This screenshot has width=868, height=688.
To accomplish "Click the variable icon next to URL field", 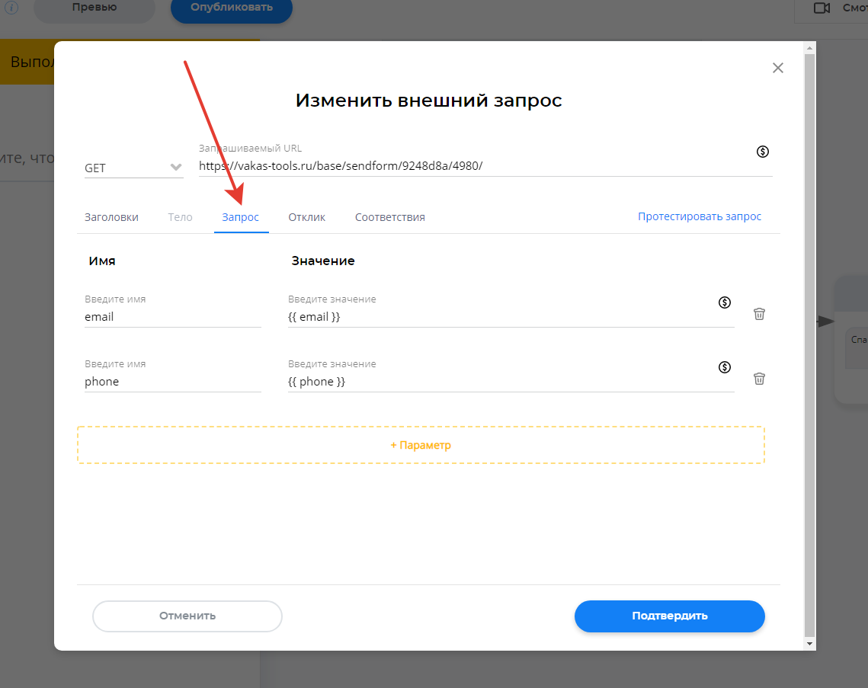I will coord(762,152).
